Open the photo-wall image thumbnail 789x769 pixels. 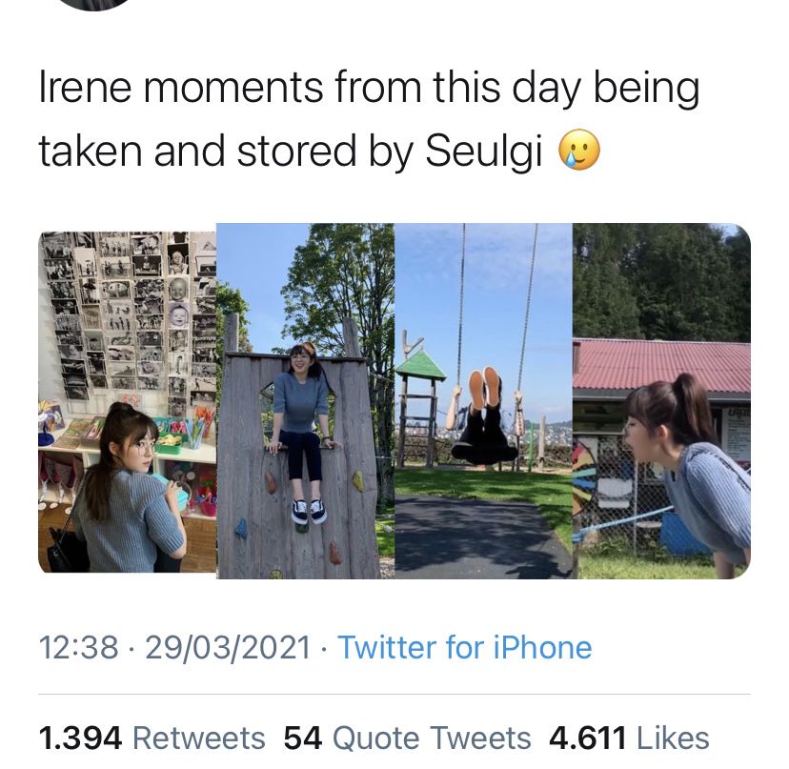(127, 400)
